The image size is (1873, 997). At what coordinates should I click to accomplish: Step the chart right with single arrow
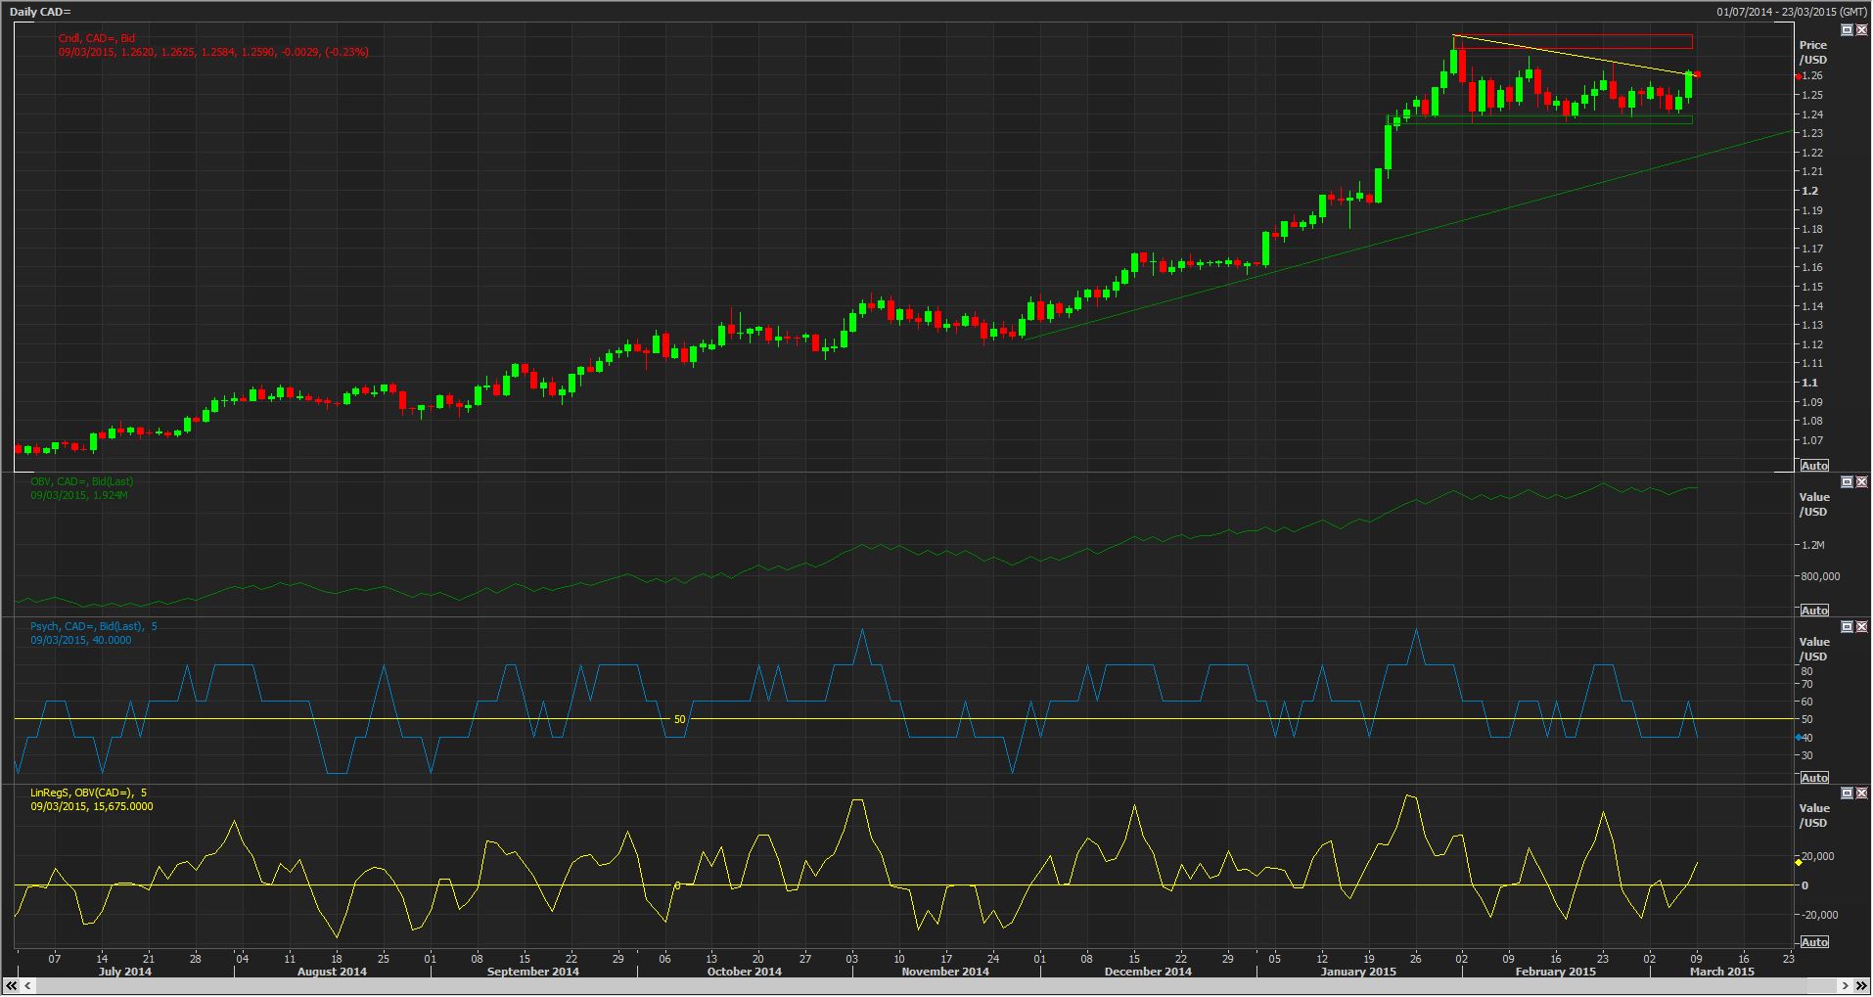pos(1848,986)
